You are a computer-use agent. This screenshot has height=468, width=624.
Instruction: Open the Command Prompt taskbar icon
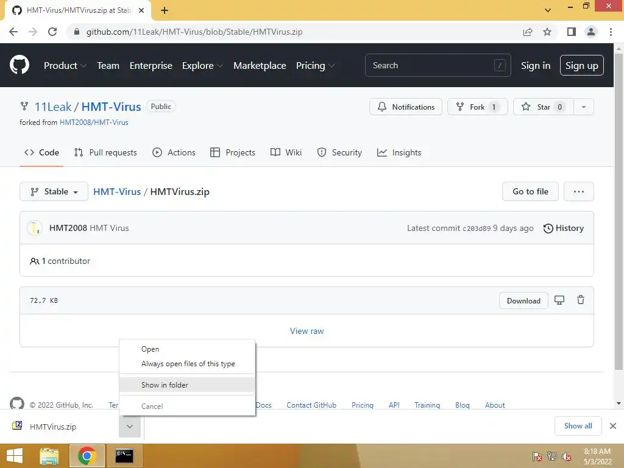pyautogui.click(x=124, y=456)
